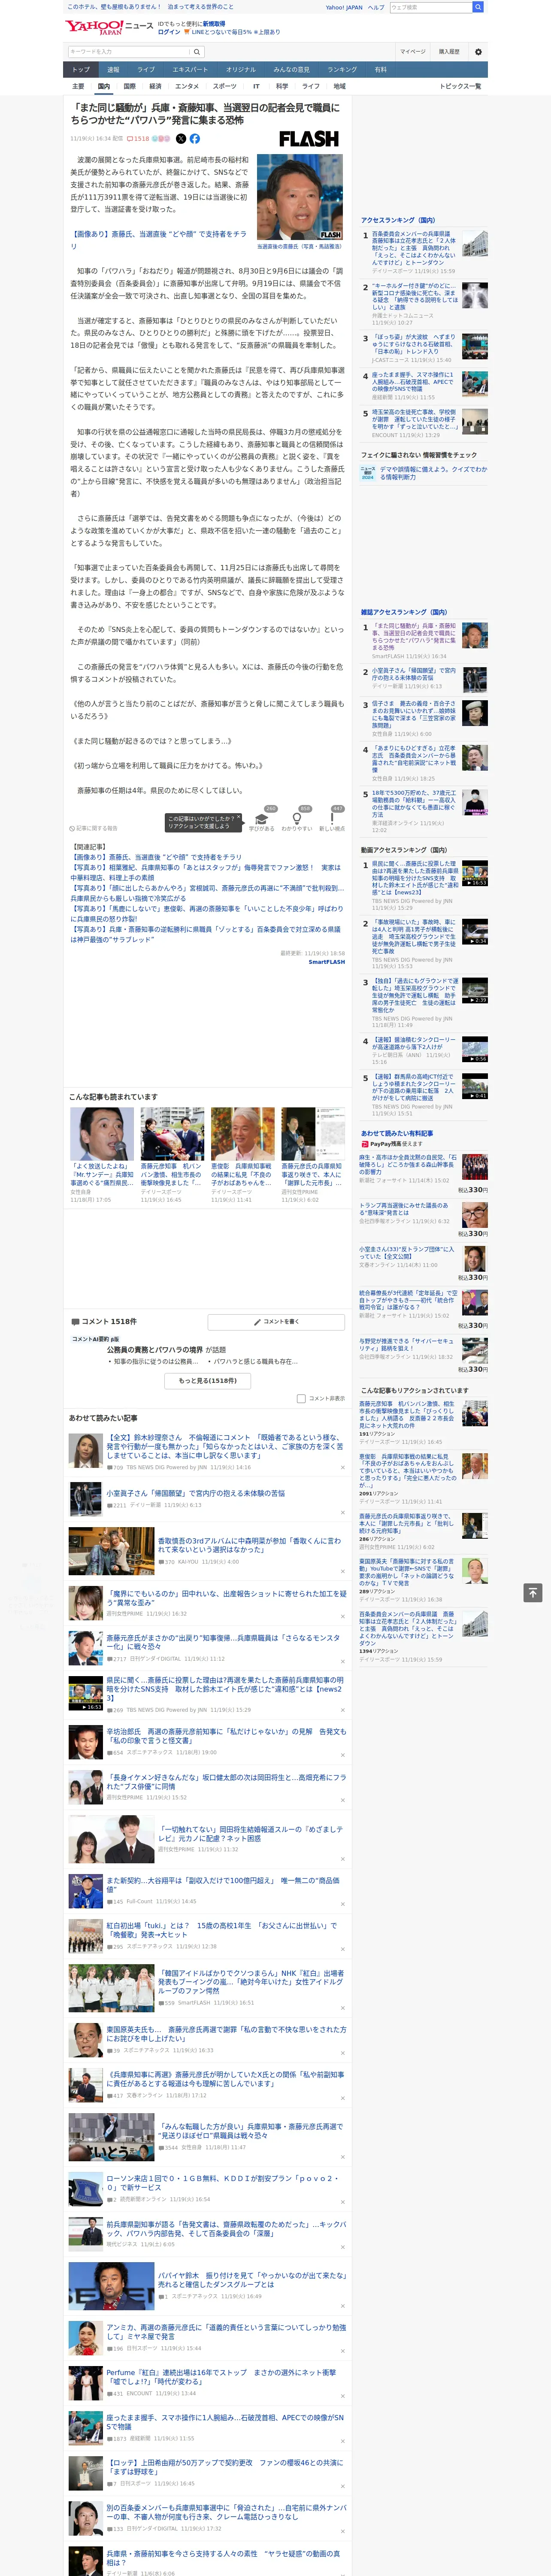Screen dimensions: 551x2576
Task: Click the ログイン link
Action: [x=169, y=32]
